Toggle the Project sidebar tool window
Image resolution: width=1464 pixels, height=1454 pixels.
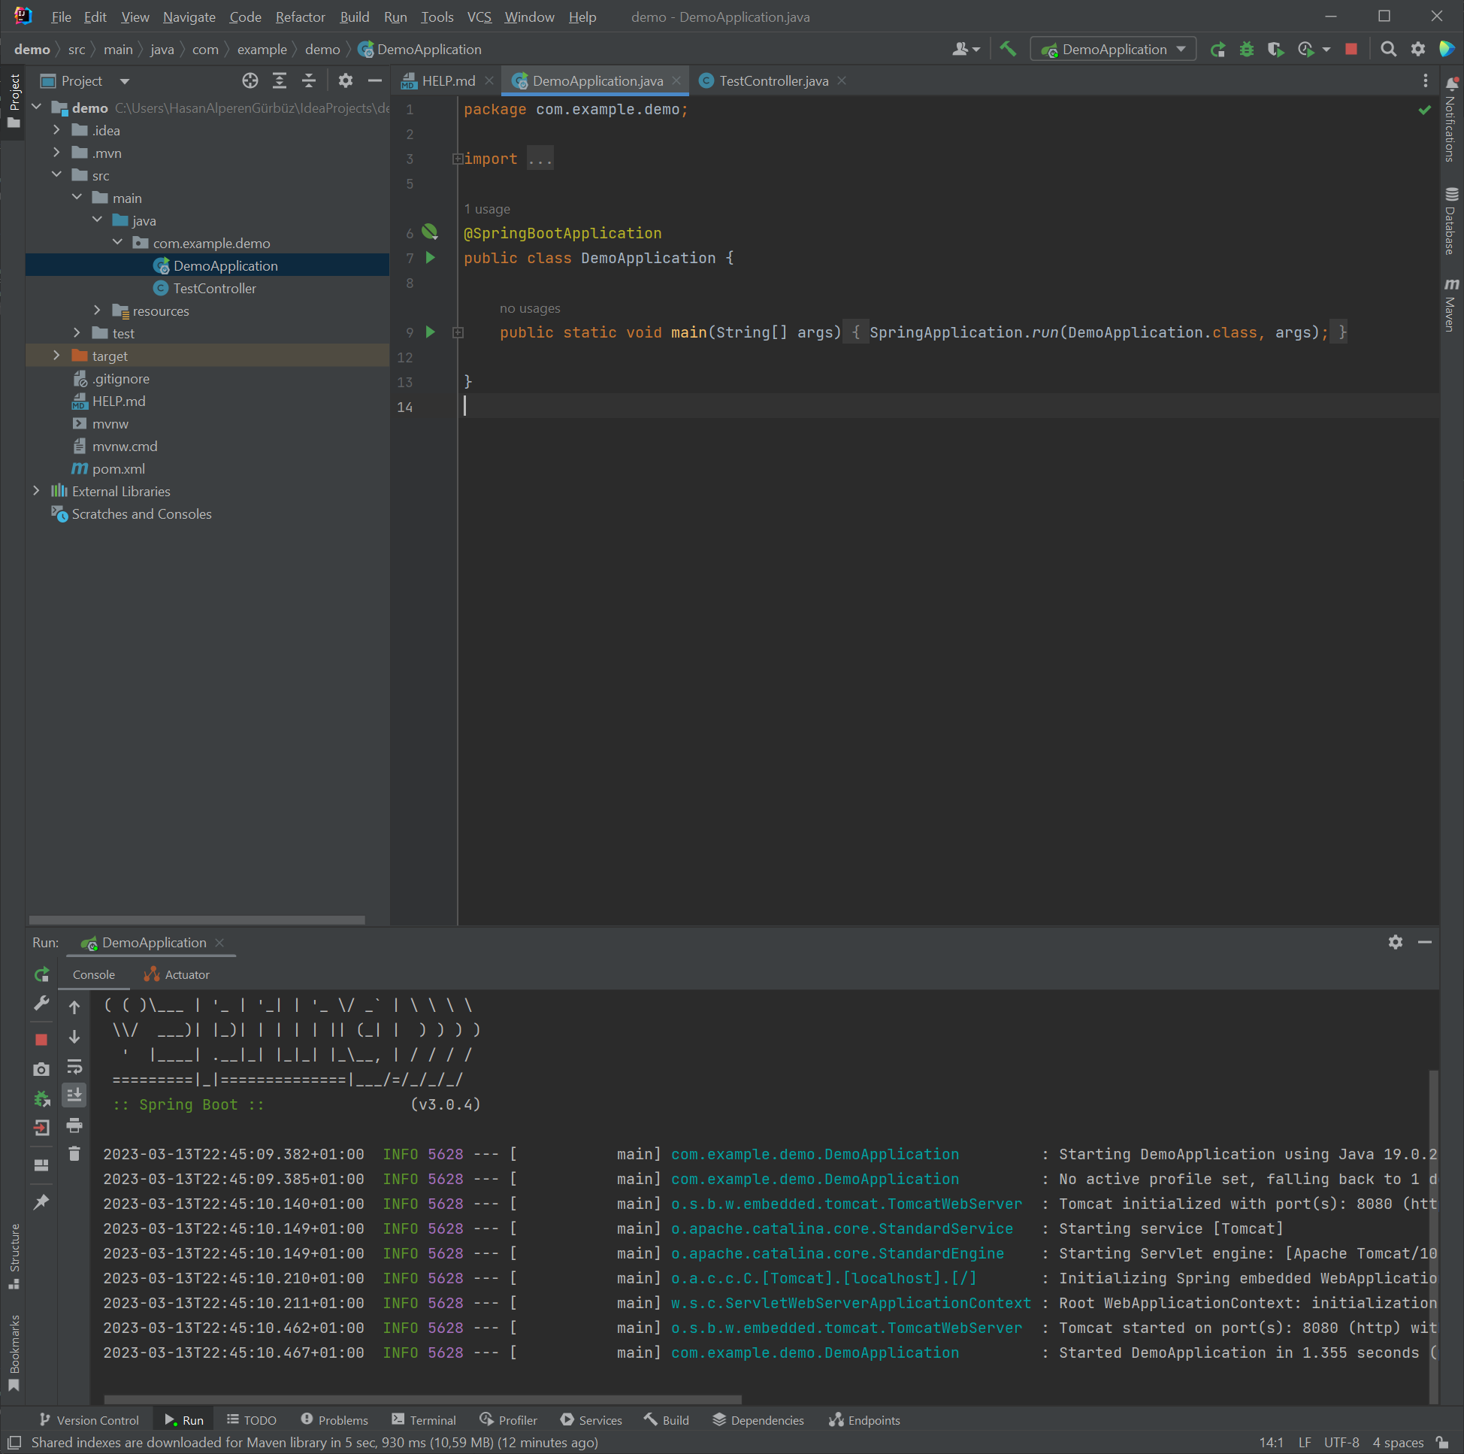(x=14, y=101)
